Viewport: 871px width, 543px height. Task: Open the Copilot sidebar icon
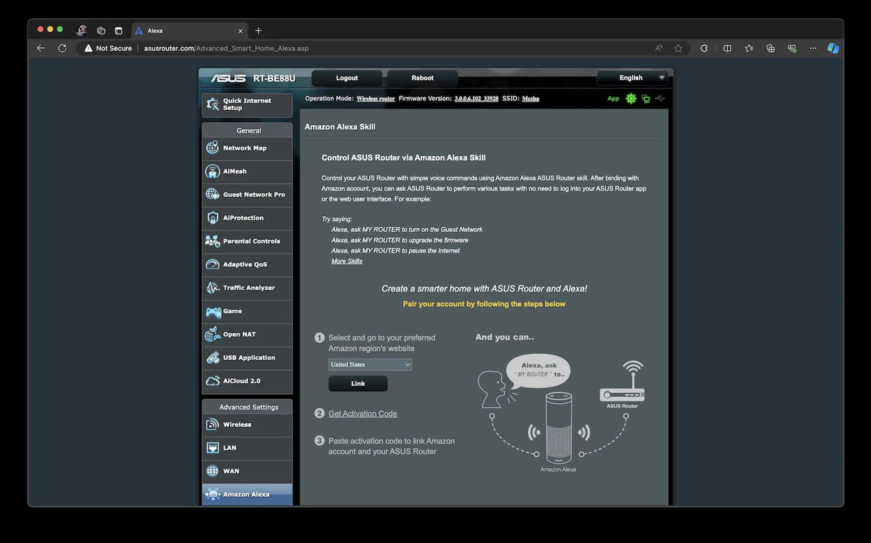tap(833, 48)
